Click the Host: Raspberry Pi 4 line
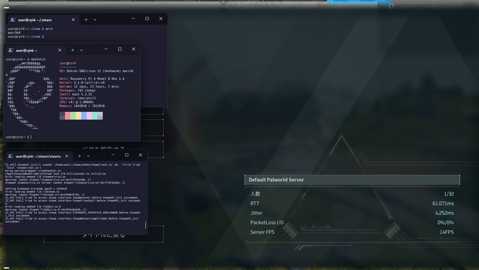The height and width of the screenshot is (270, 479). coord(92,79)
